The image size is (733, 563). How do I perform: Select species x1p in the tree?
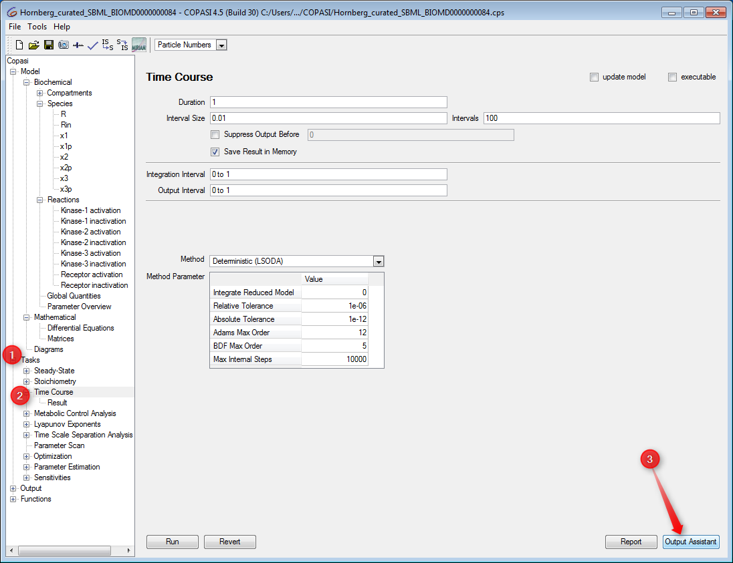pyautogui.click(x=66, y=146)
